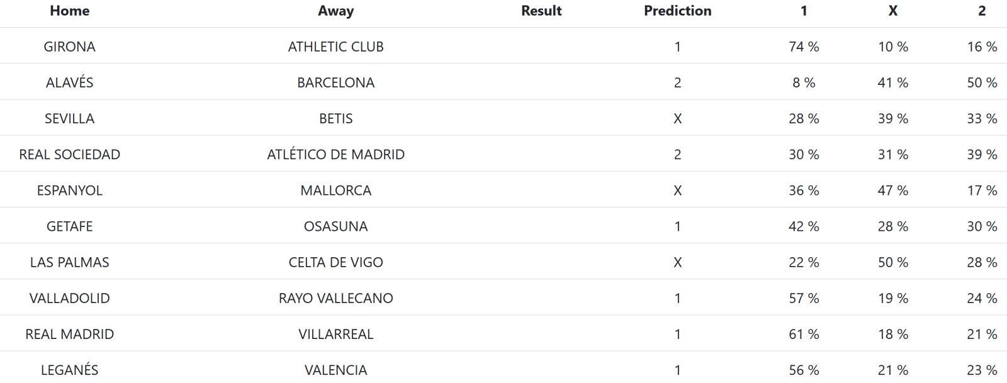Viewport: 1007px width, 383px height.
Task: Click the Result column header
Action: click(541, 11)
